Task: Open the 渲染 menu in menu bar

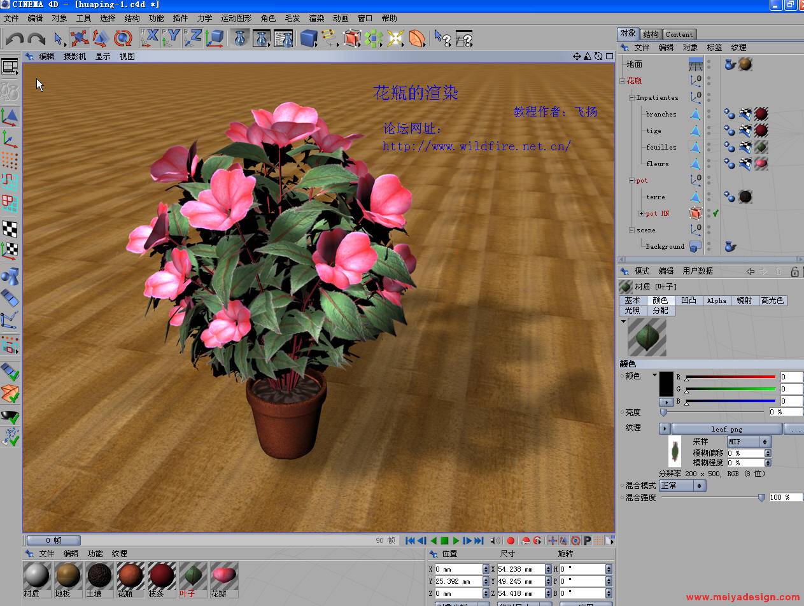Action: tap(316, 18)
